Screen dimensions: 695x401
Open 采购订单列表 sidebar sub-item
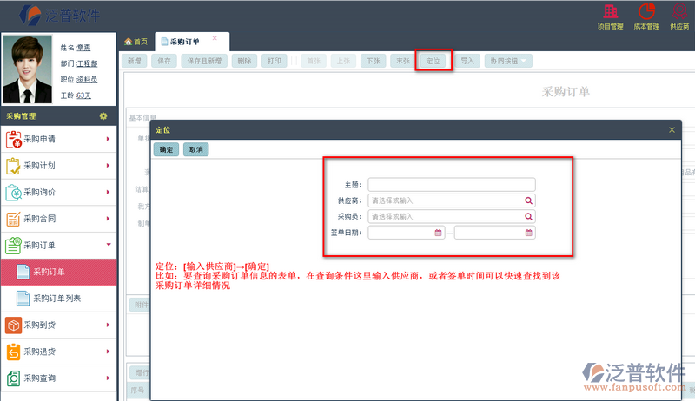58,299
